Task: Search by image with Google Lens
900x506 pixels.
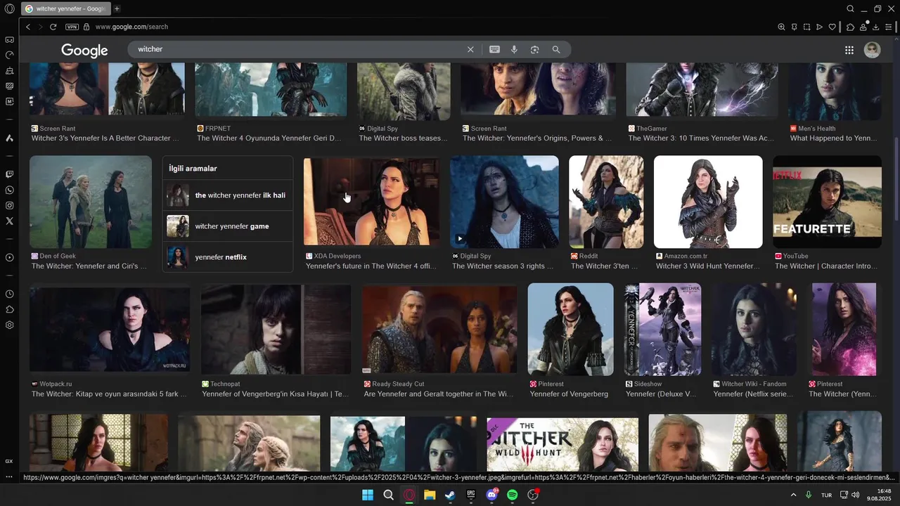Action: point(534,49)
